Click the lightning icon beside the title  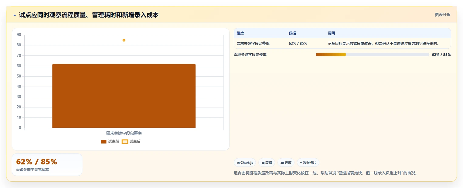point(15,15)
